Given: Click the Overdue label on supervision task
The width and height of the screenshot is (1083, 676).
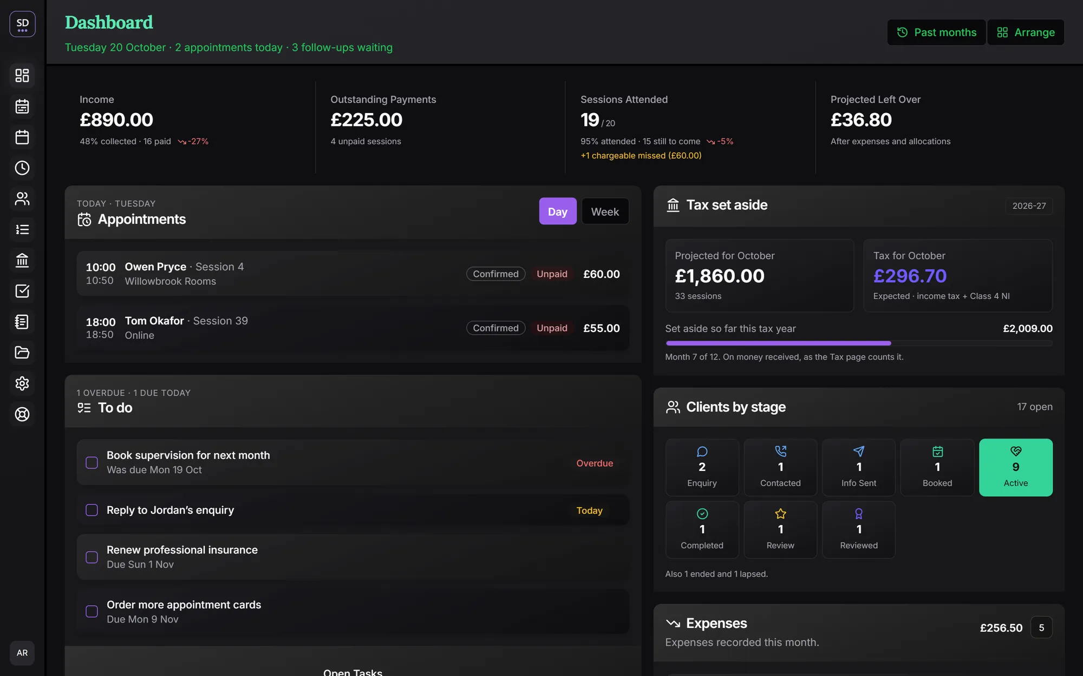Looking at the screenshot, I should pyautogui.click(x=595, y=463).
